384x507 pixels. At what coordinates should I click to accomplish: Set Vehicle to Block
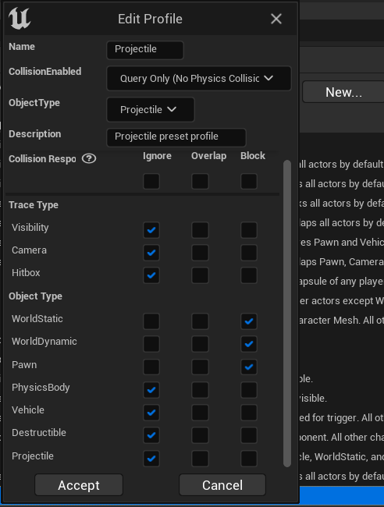click(x=249, y=413)
